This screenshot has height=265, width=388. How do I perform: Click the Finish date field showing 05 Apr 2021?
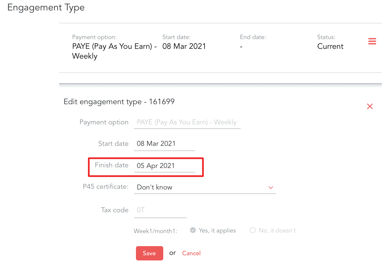pyautogui.click(x=164, y=165)
